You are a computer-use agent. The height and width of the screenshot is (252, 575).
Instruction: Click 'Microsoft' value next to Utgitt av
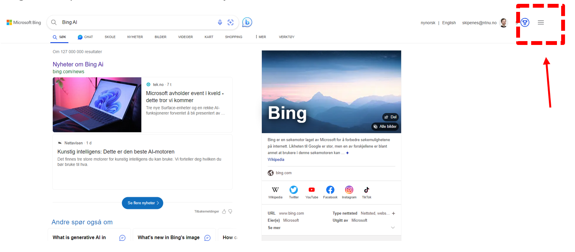click(359, 220)
